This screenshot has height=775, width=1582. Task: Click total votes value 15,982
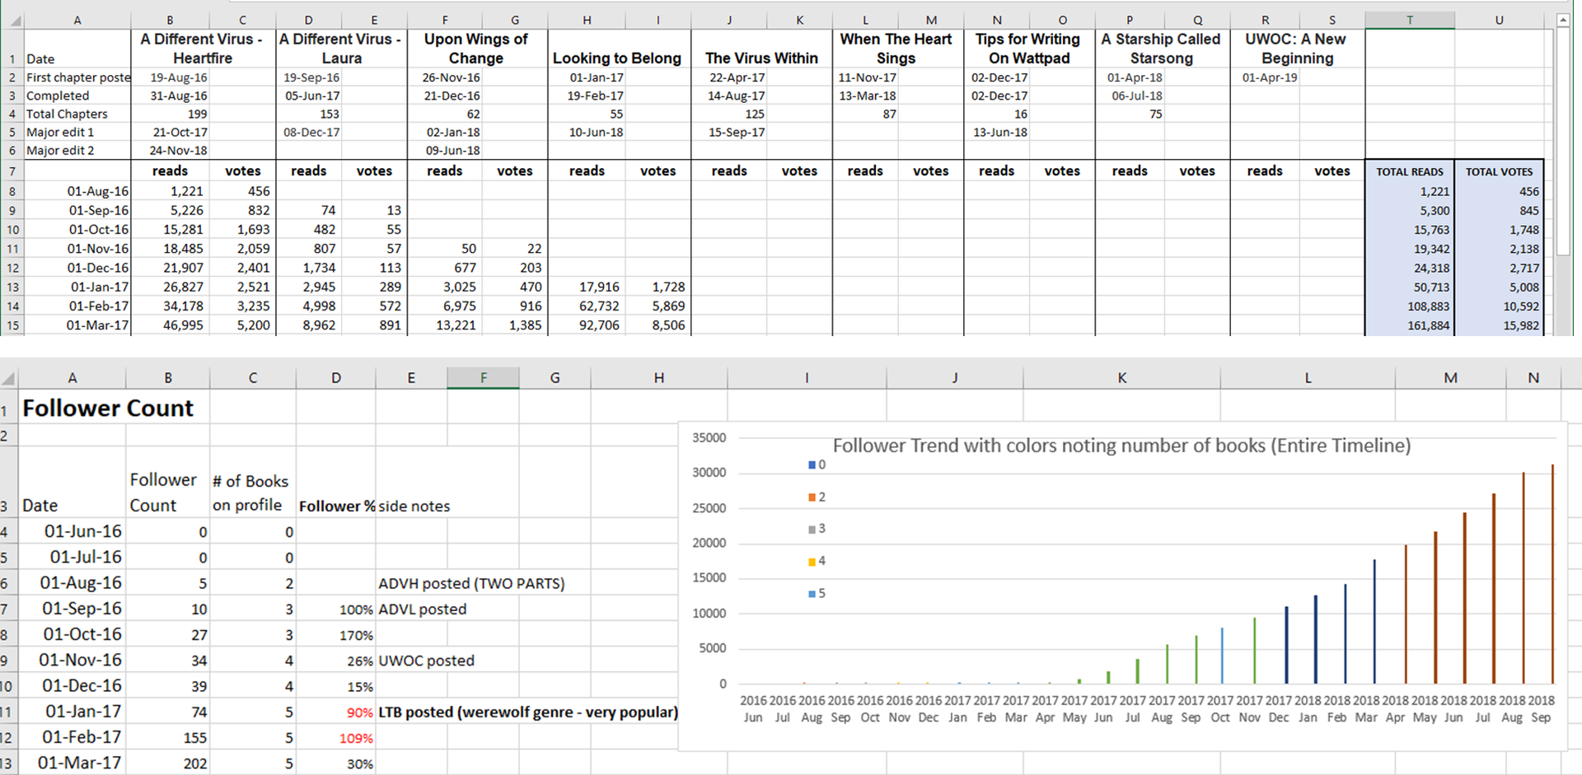1499,325
